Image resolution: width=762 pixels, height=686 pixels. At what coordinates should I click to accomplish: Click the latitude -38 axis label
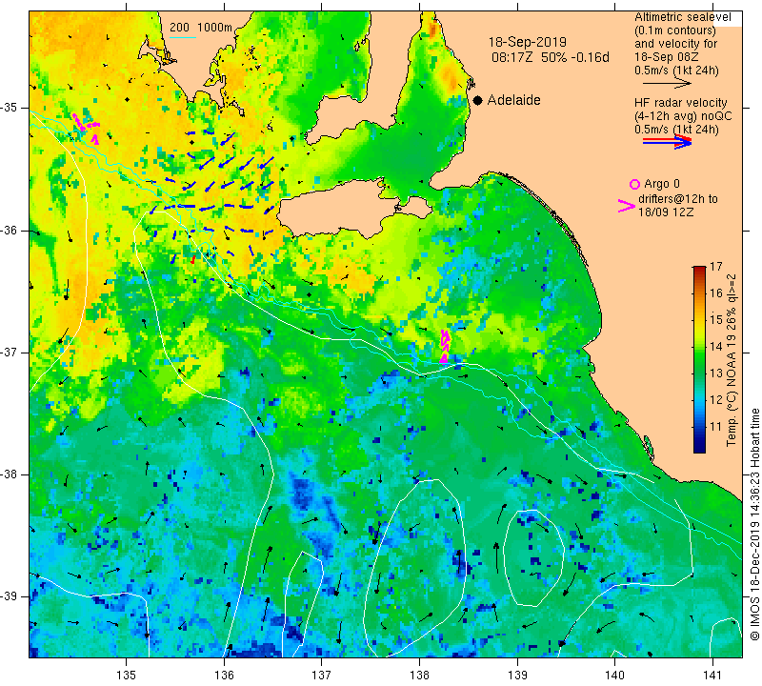[10, 474]
